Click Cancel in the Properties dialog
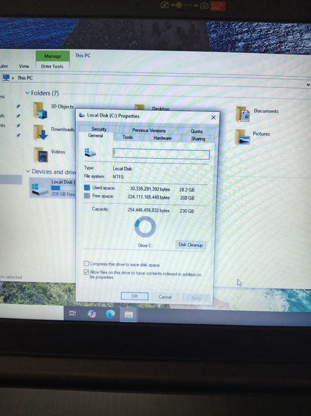Image resolution: width=311 pixels, height=416 pixels. (x=165, y=297)
